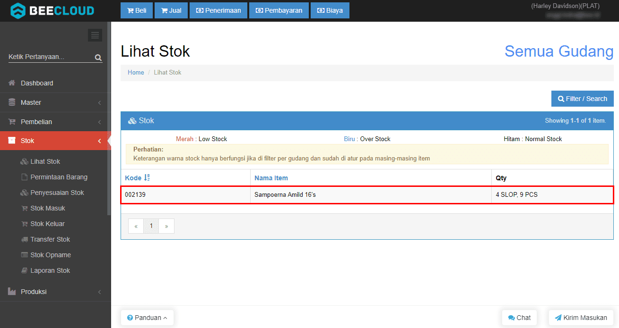Open Filter / Search
The width and height of the screenshot is (619, 328).
[583, 99]
